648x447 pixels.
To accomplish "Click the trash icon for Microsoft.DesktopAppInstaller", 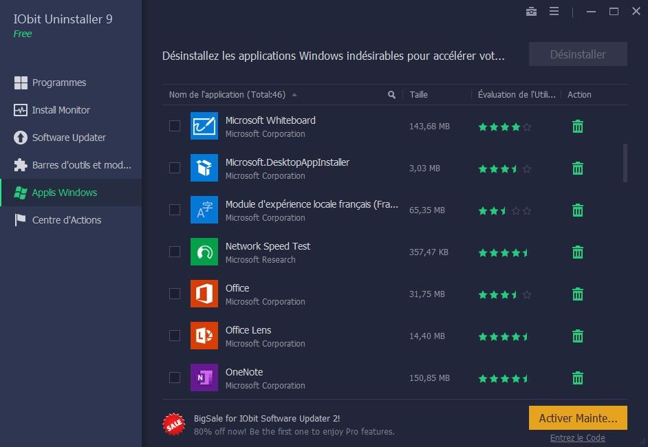I will click(578, 168).
